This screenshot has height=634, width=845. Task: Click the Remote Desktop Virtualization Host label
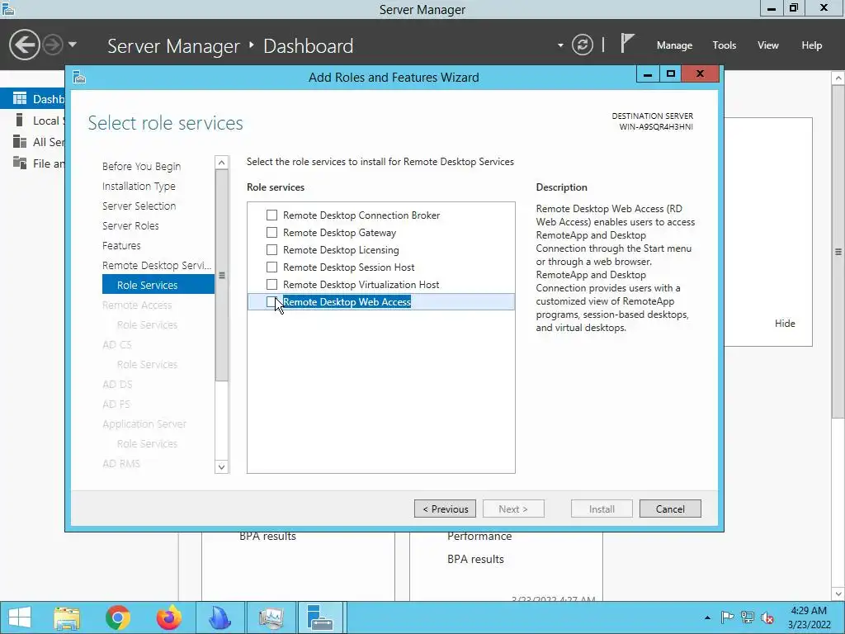point(361,284)
